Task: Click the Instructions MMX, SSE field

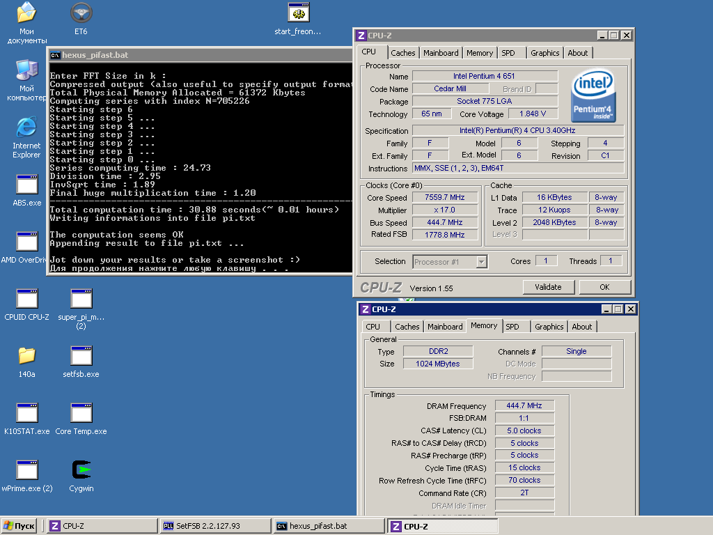Action: 518,168
